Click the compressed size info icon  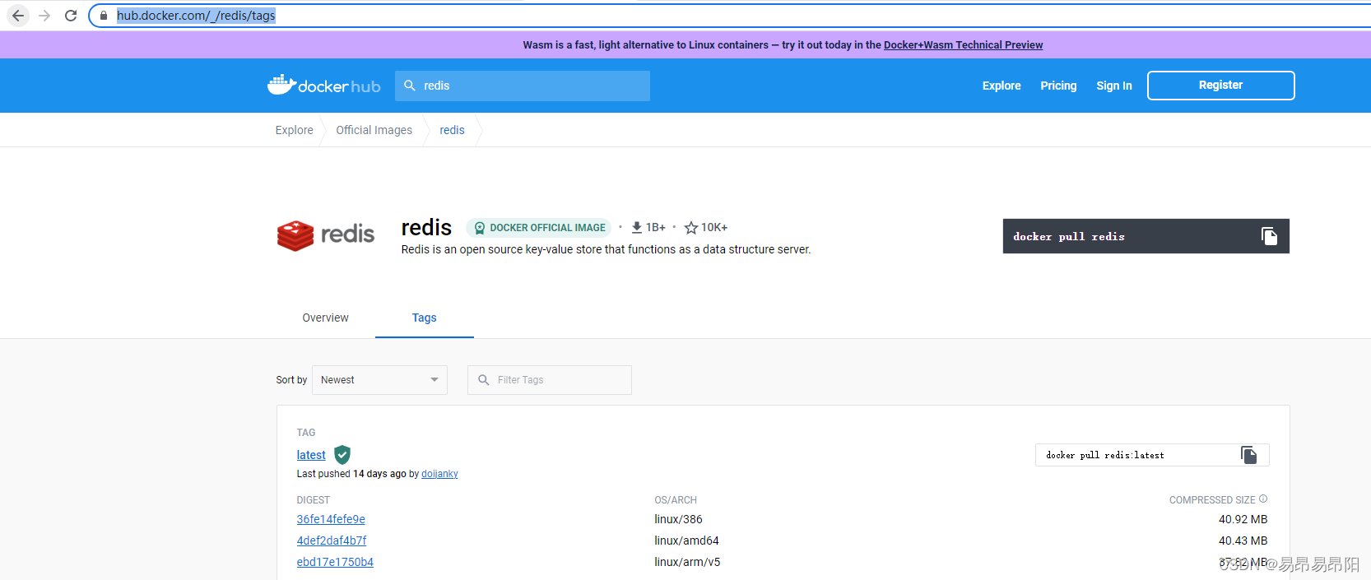(1263, 499)
